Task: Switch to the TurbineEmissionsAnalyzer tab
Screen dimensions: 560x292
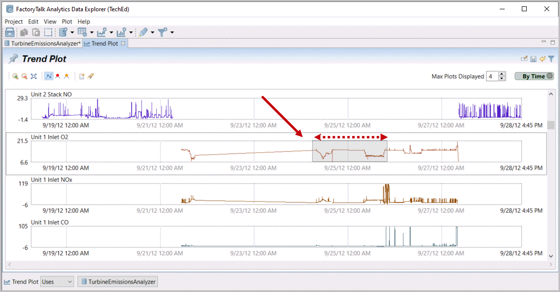Action: 43,44
